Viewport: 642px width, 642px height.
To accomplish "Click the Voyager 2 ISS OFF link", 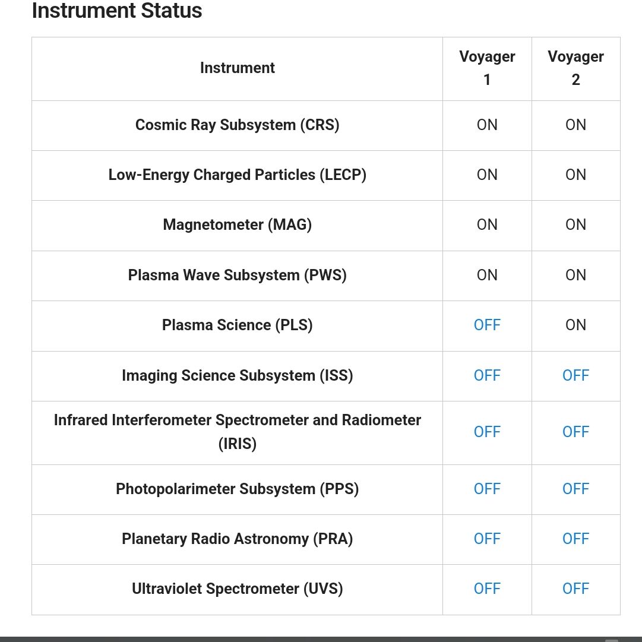I will (575, 375).
